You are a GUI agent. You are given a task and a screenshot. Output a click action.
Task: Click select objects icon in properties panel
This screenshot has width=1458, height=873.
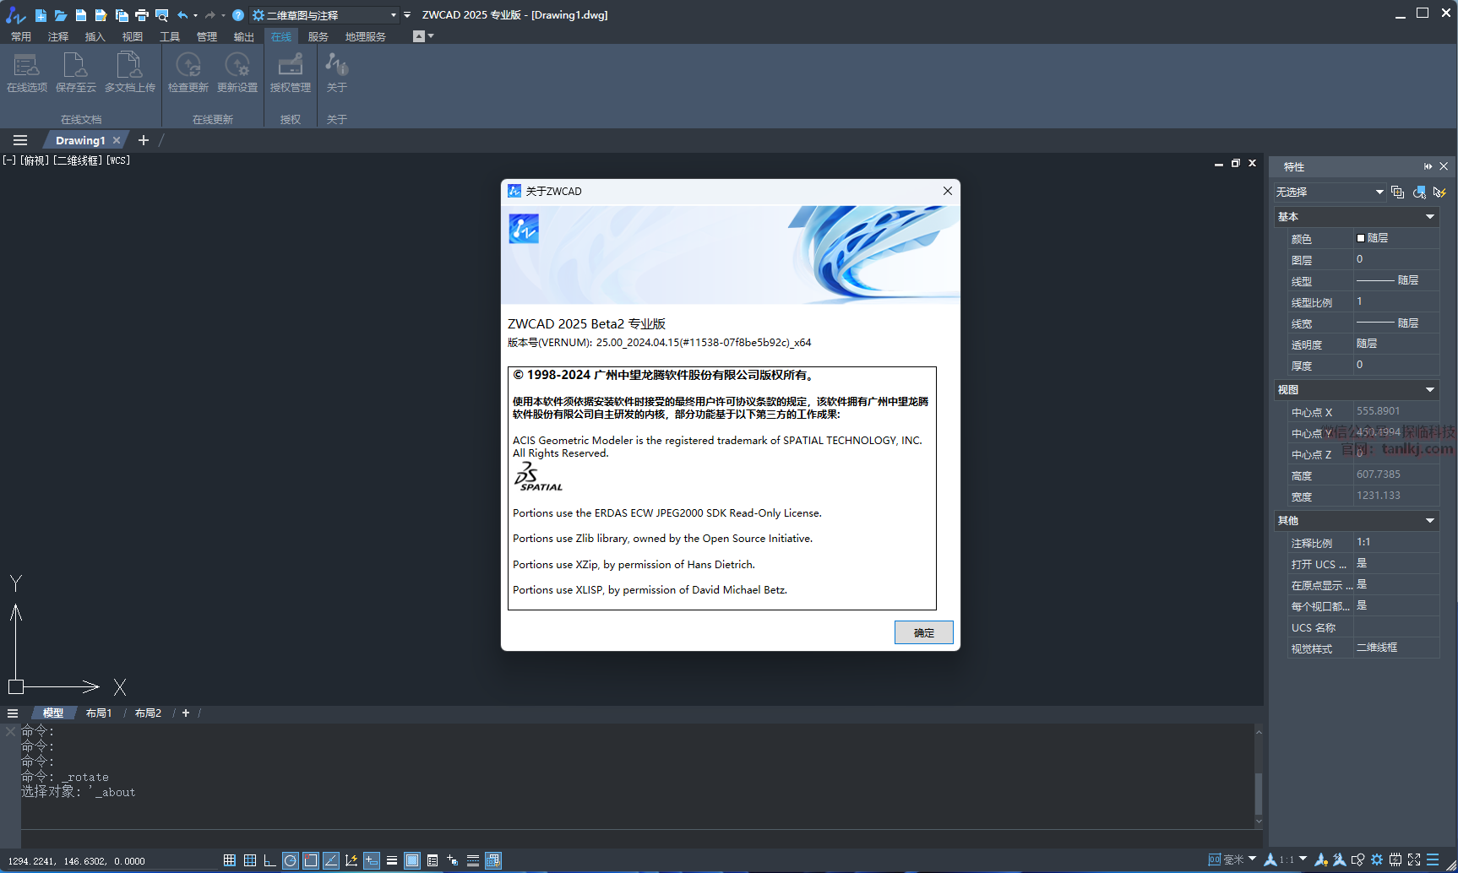click(x=1419, y=192)
